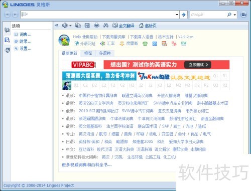Switch to 推荐 tab

tap(88, 53)
